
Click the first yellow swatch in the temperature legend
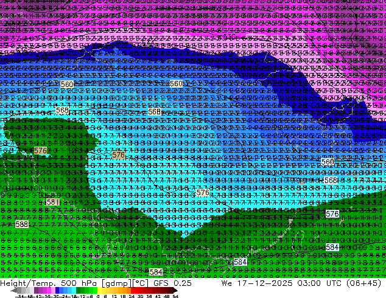(99, 291)
